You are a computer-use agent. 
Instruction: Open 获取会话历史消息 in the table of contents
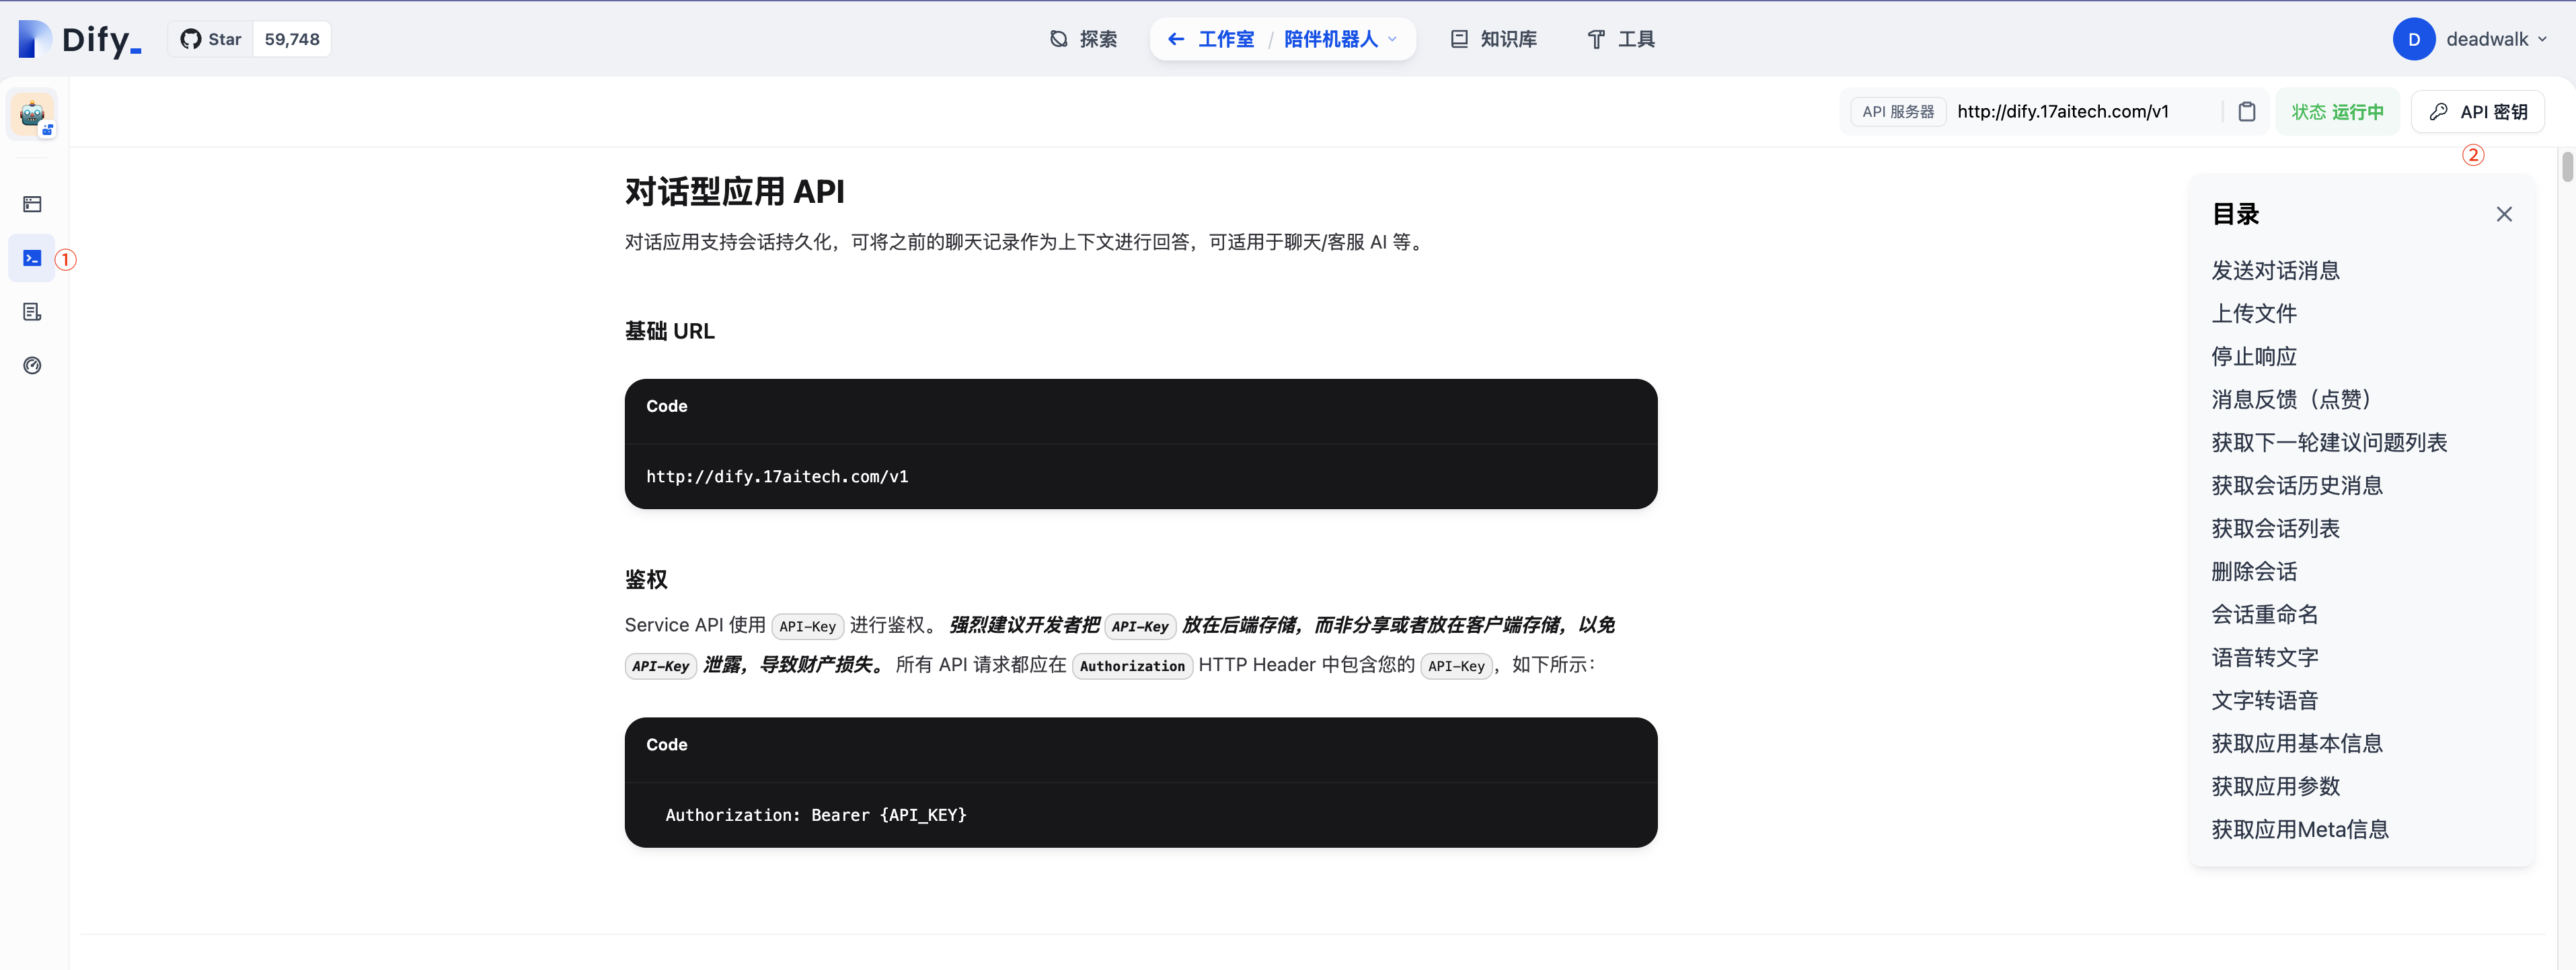(x=2297, y=484)
